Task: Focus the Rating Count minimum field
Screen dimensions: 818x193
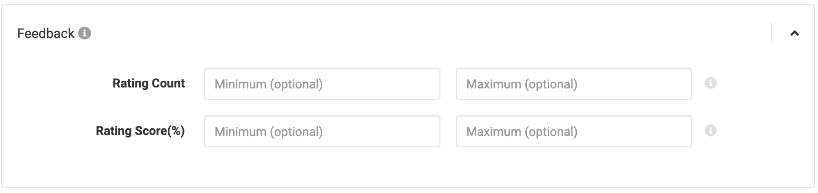Action: (x=322, y=84)
